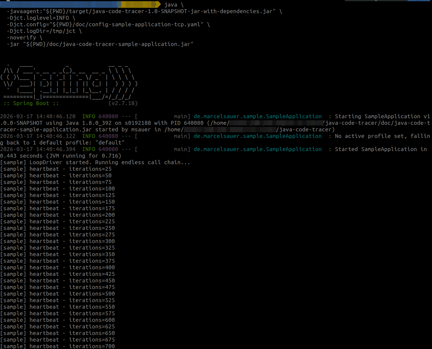432x349 pixels.
Task: Click the heartbeat line reading iterations=150
Action: click(57, 202)
